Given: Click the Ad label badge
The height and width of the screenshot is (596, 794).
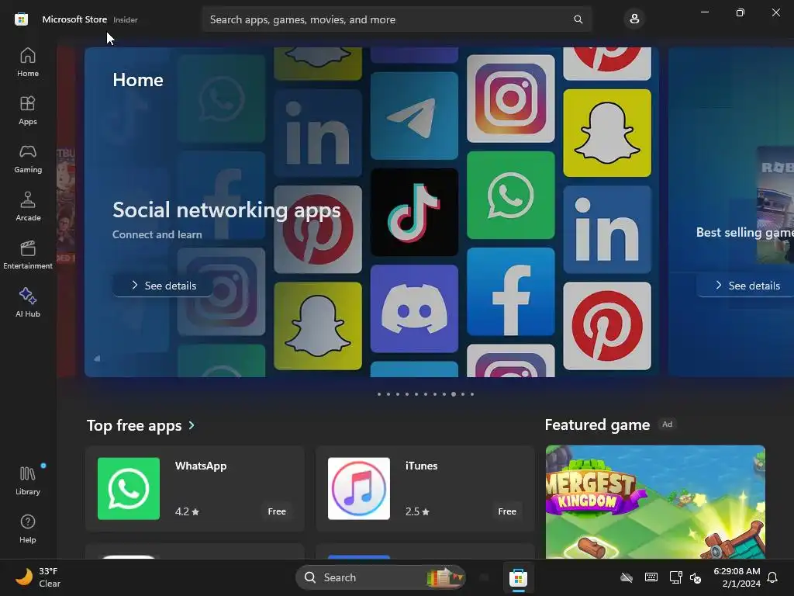Looking at the screenshot, I should [x=668, y=424].
